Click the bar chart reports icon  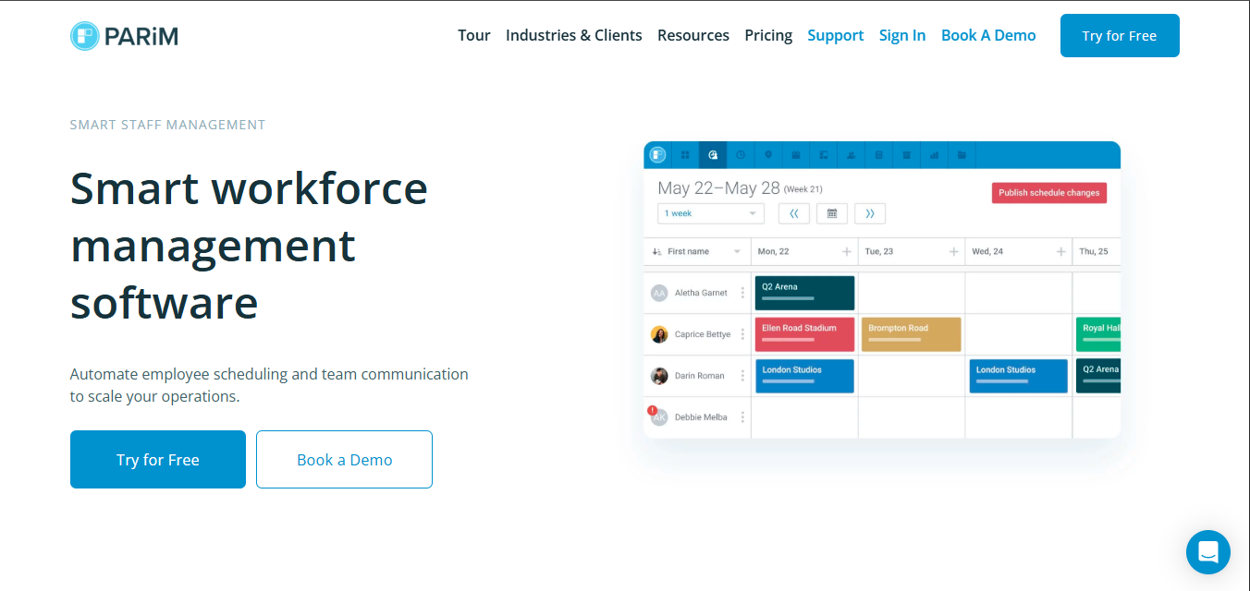click(x=934, y=155)
